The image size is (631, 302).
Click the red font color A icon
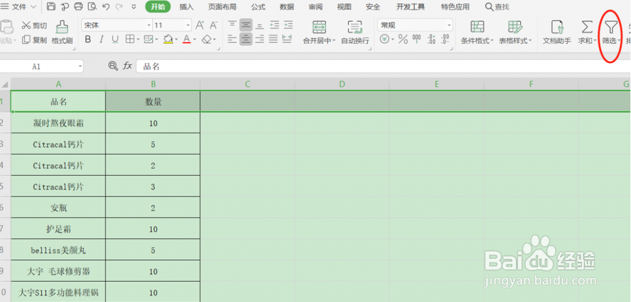(186, 39)
